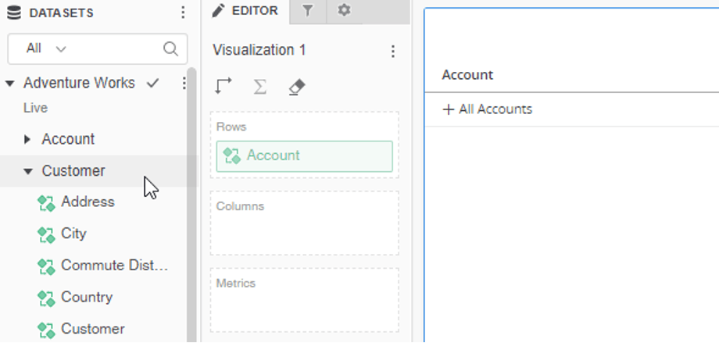
Task: Select the City attribute
Action: (73, 234)
